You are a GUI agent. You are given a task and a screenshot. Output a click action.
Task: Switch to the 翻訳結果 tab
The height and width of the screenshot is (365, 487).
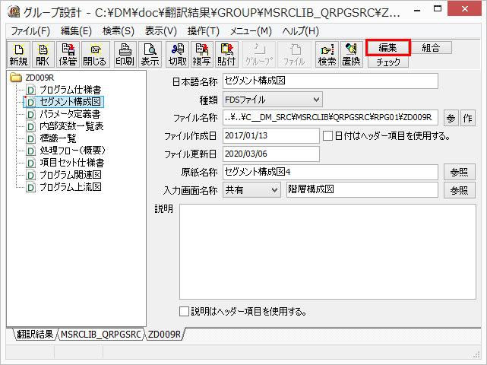pyautogui.click(x=35, y=335)
